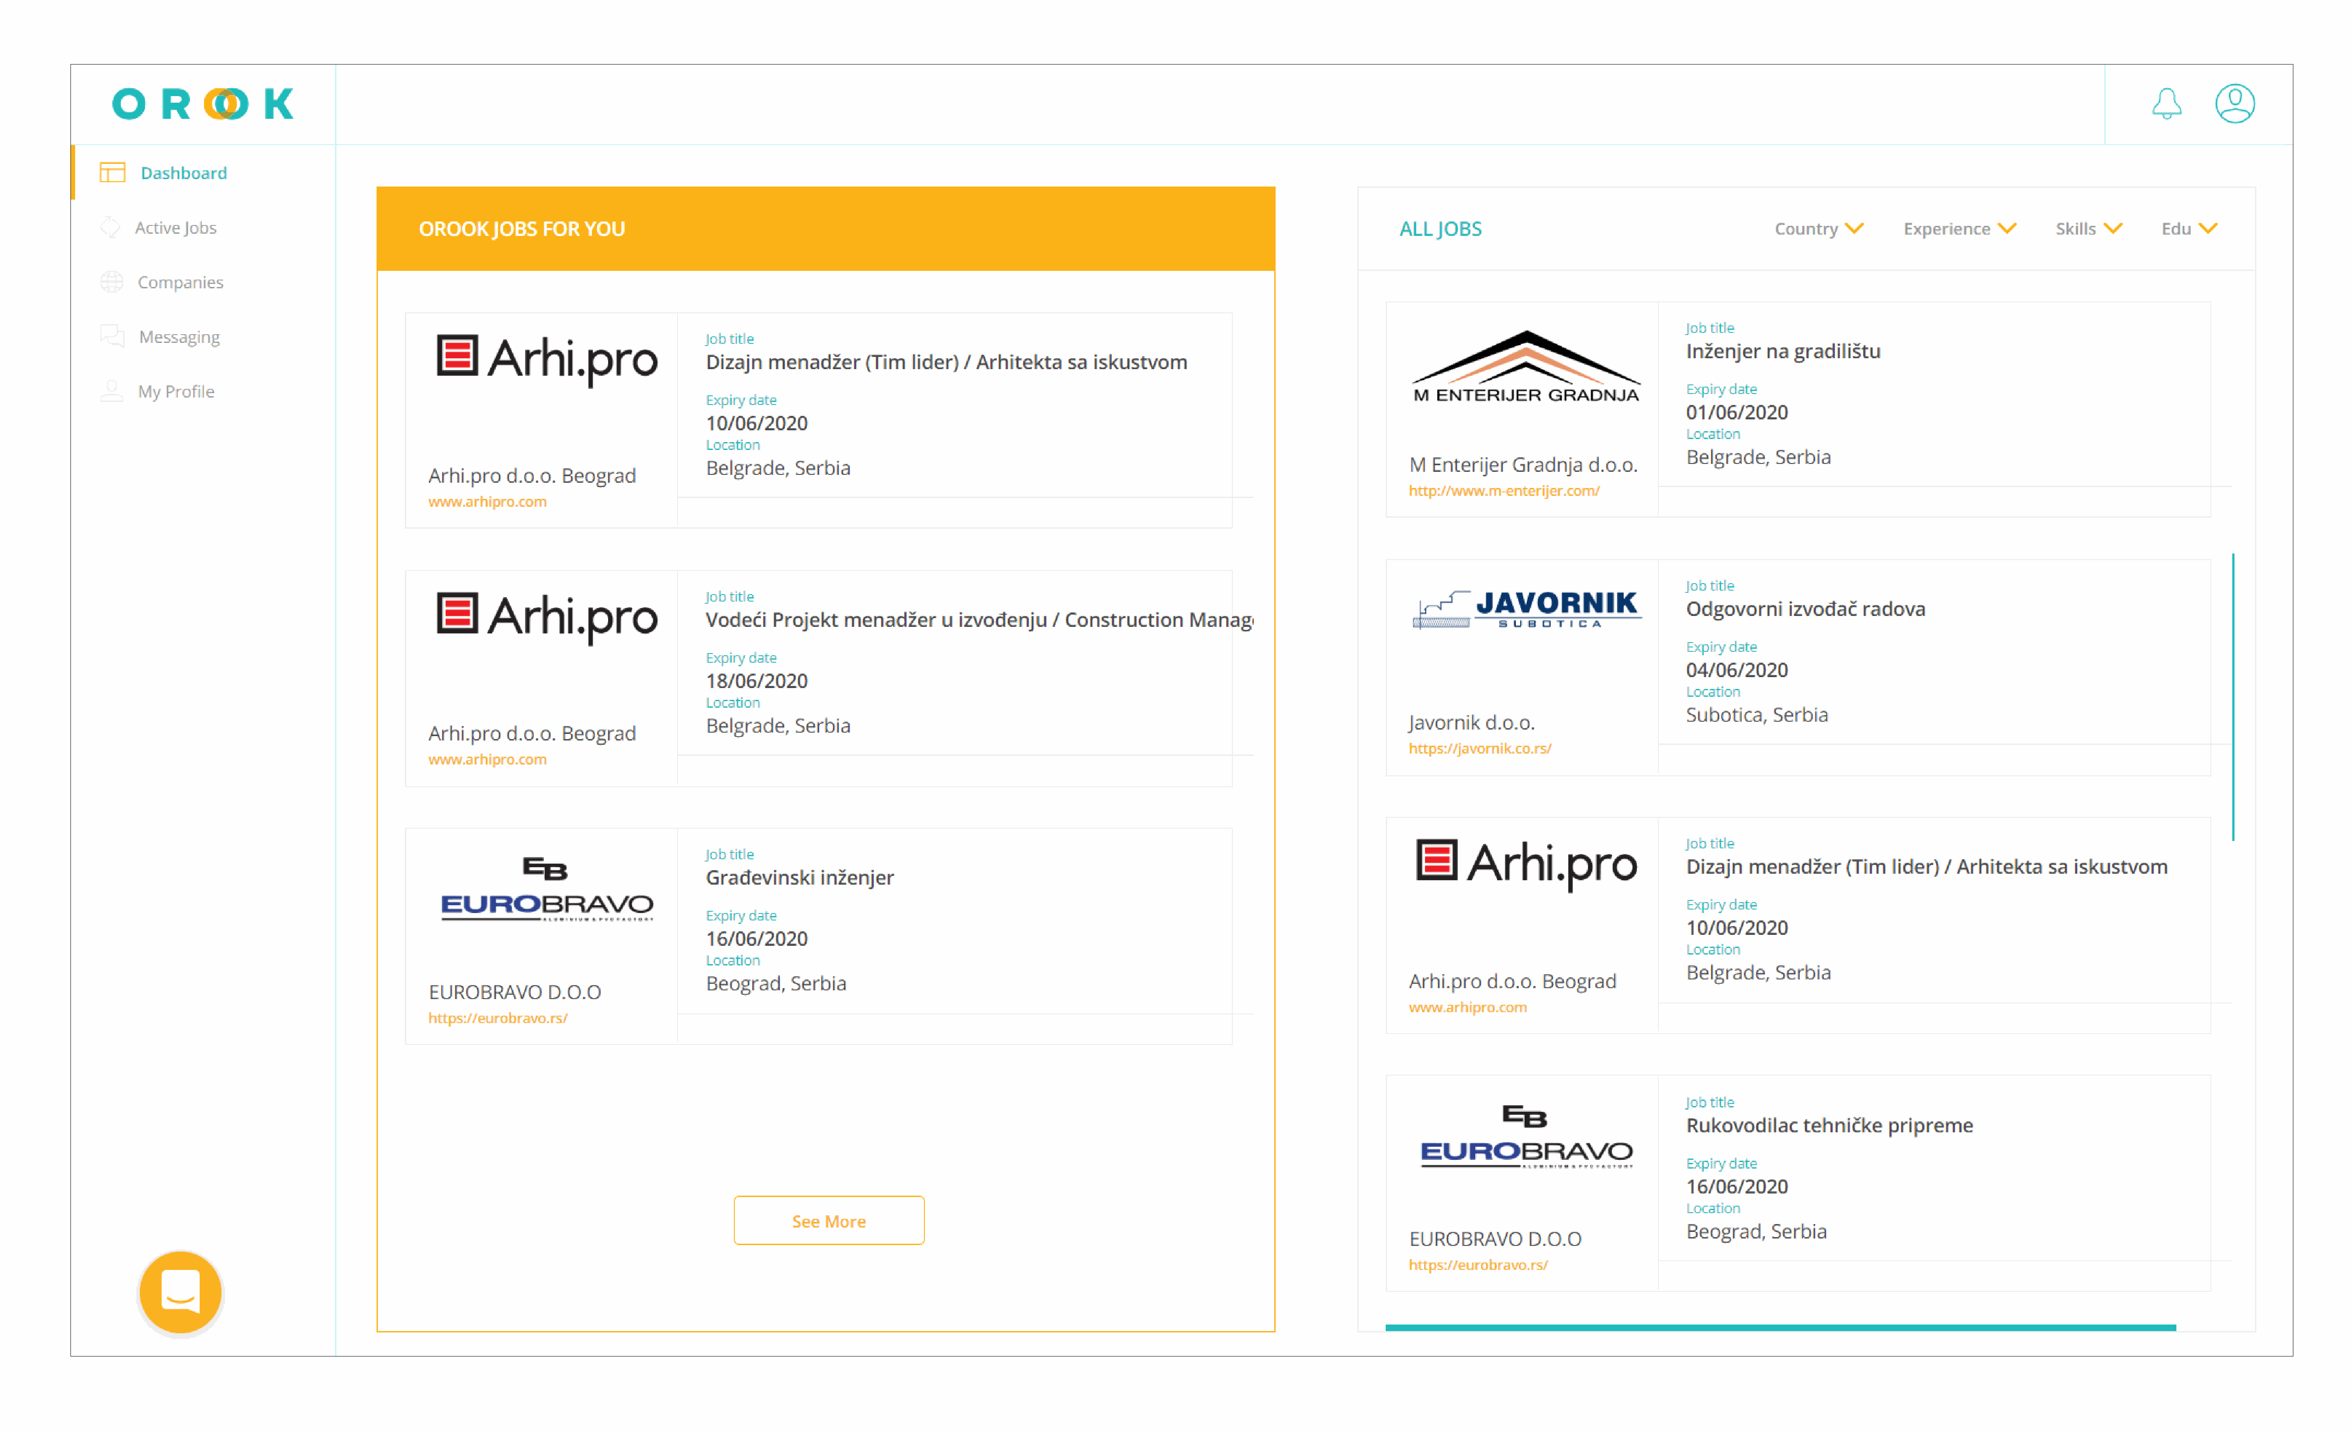This screenshot has height=1432, width=2352.
Task: Click the Active Jobs sidebar icon
Action: point(111,227)
